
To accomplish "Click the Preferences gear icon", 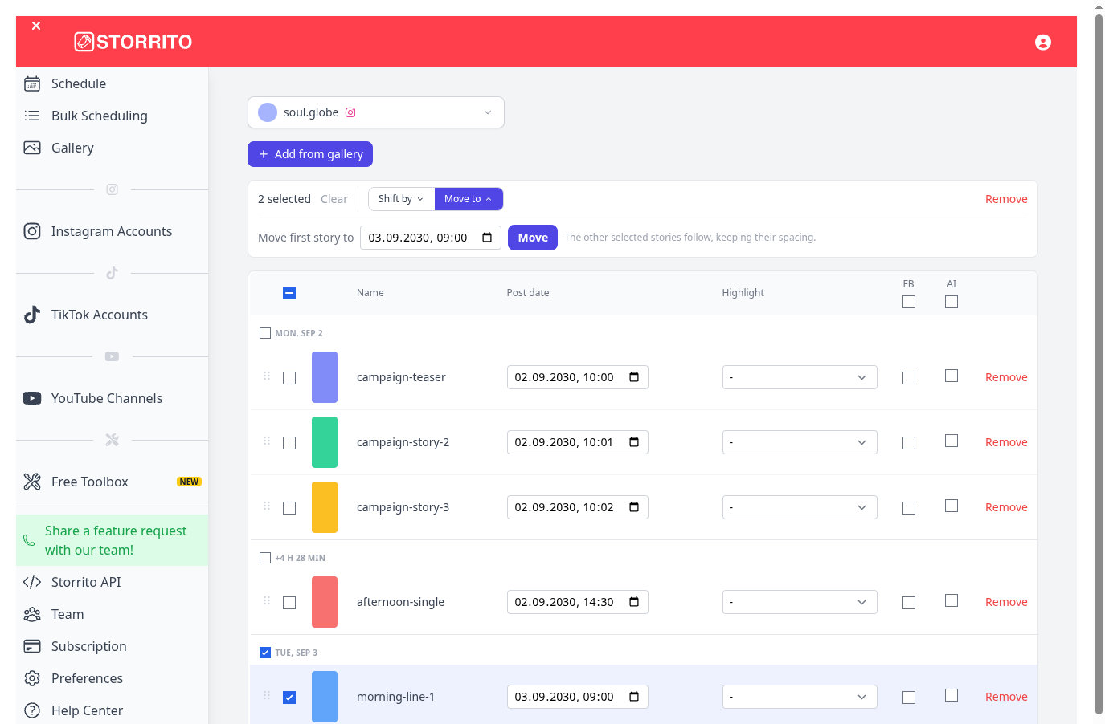I will (x=32, y=678).
